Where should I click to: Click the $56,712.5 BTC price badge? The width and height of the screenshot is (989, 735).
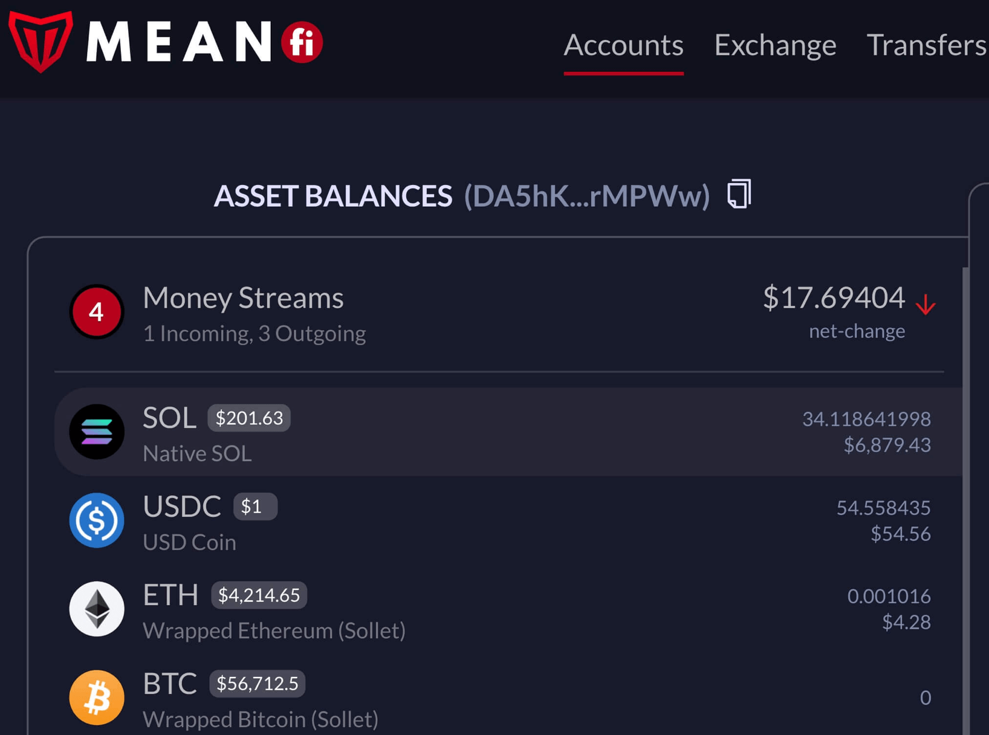[x=257, y=683]
